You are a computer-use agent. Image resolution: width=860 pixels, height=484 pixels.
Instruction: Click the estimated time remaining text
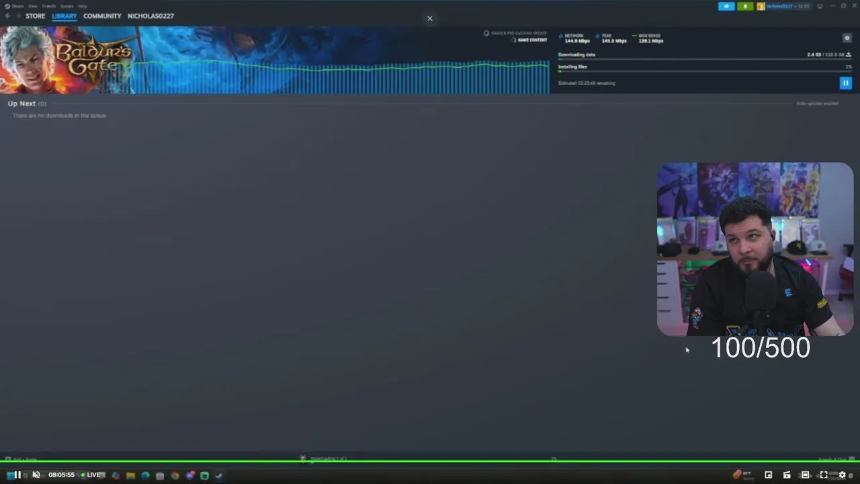click(587, 83)
